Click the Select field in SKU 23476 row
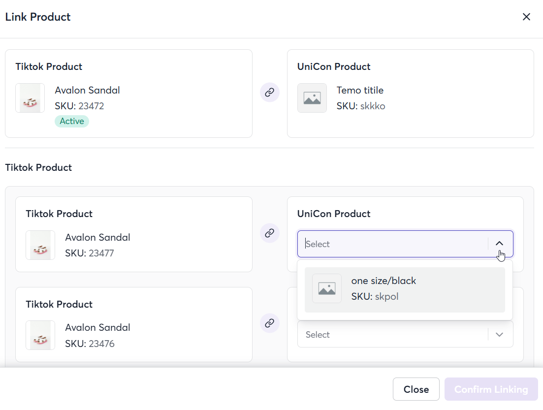This screenshot has height=410, width=543. pyautogui.click(x=391, y=335)
